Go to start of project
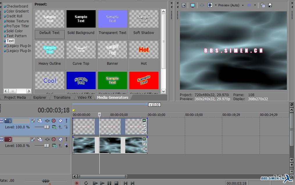The width and height of the screenshot is (295, 185). point(126,183)
